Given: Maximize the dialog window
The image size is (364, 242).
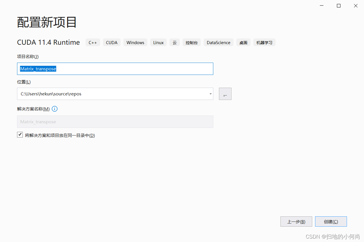Looking at the screenshot, I should (x=339, y=6).
